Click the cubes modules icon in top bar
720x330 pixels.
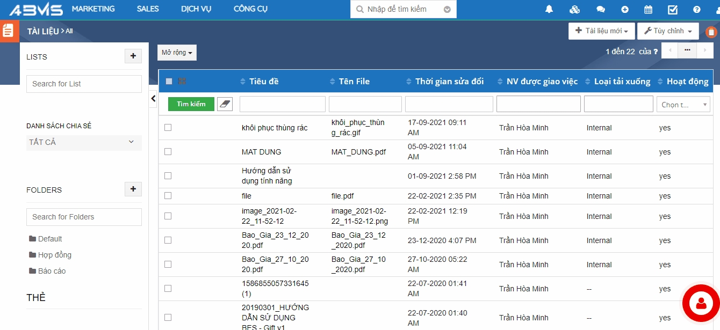point(574,9)
